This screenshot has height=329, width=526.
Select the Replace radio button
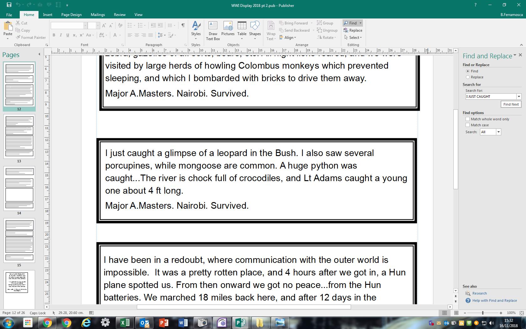point(468,77)
